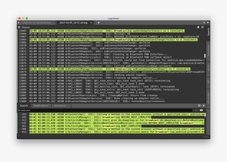
Task: Click the Logviewer window title
Action: click(113, 18)
